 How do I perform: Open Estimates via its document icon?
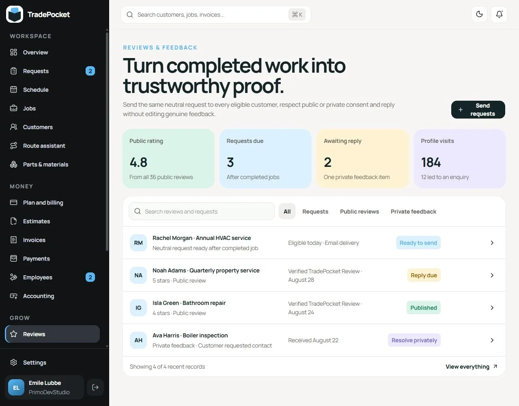tap(13, 221)
